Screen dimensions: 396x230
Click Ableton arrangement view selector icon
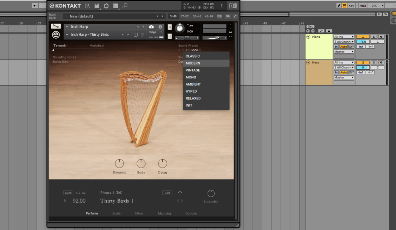point(394,14)
